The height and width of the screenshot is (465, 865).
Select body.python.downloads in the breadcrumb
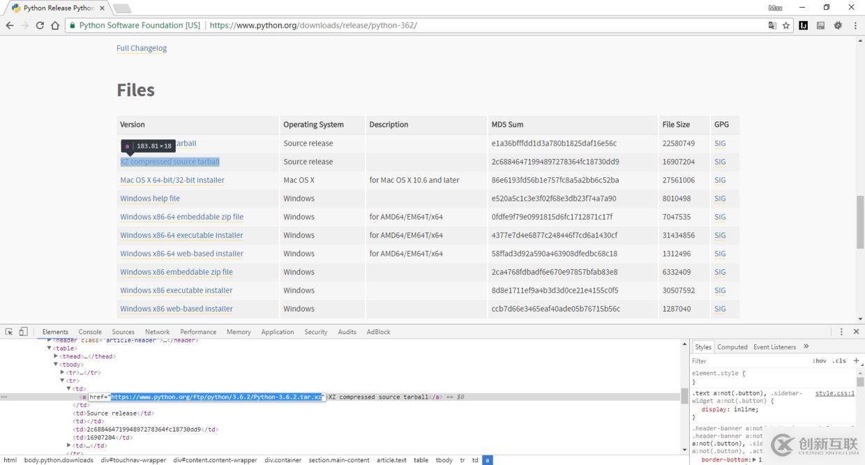(x=59, y=460)
